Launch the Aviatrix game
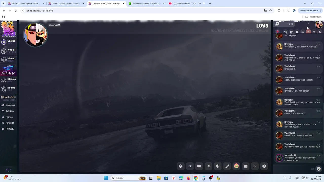This screenshot has height=182, width=324. click(8, 70)
